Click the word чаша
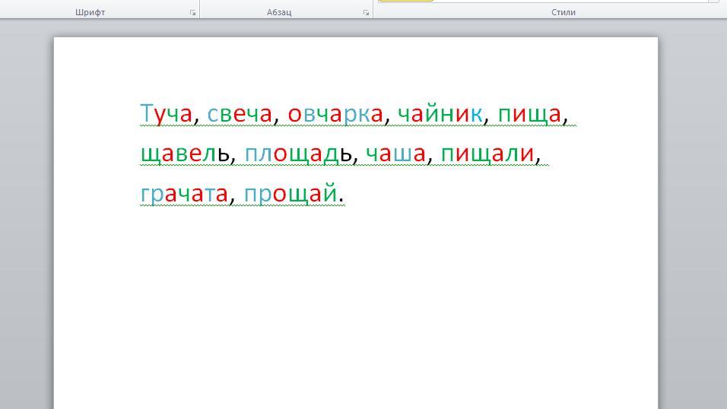The width and height of the screenshot is (727, 409). pyautogui.click(x=396, y=154)
